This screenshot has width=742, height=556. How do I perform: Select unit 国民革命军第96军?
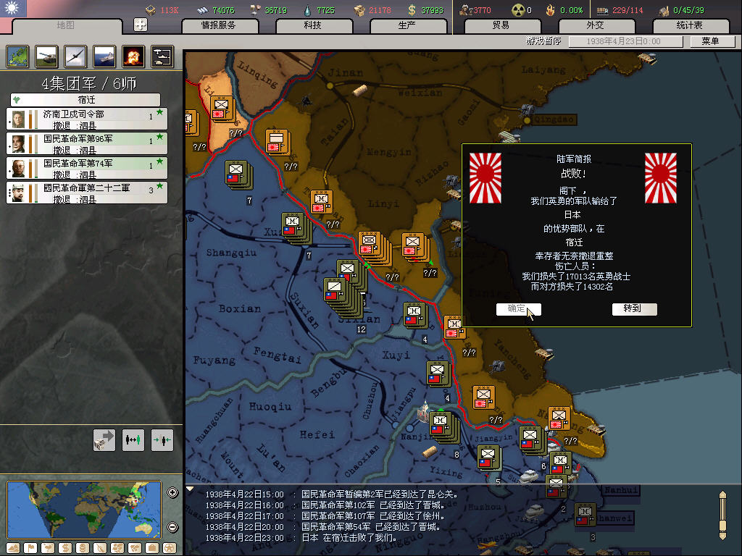tap(87, 144)
